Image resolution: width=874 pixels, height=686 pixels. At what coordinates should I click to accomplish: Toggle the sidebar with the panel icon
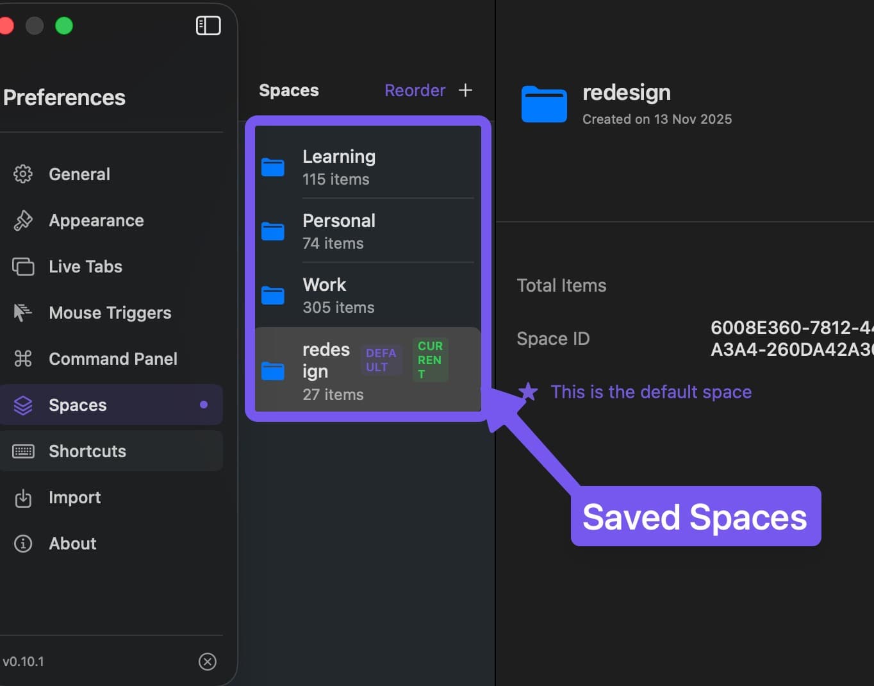click(x=208, y=26)
